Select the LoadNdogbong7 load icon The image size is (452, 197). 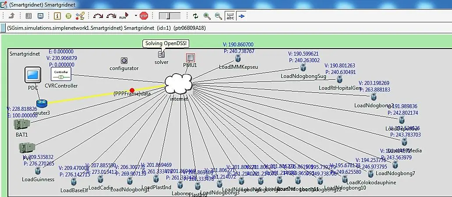pos(395,165)
